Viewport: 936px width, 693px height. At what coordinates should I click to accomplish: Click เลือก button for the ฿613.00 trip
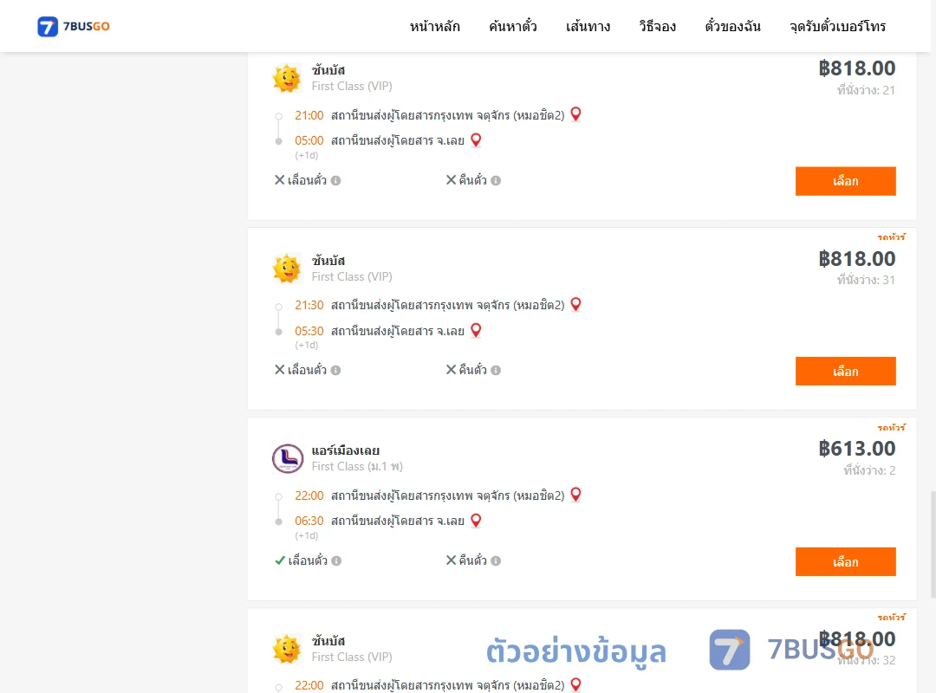pos(845,561)
